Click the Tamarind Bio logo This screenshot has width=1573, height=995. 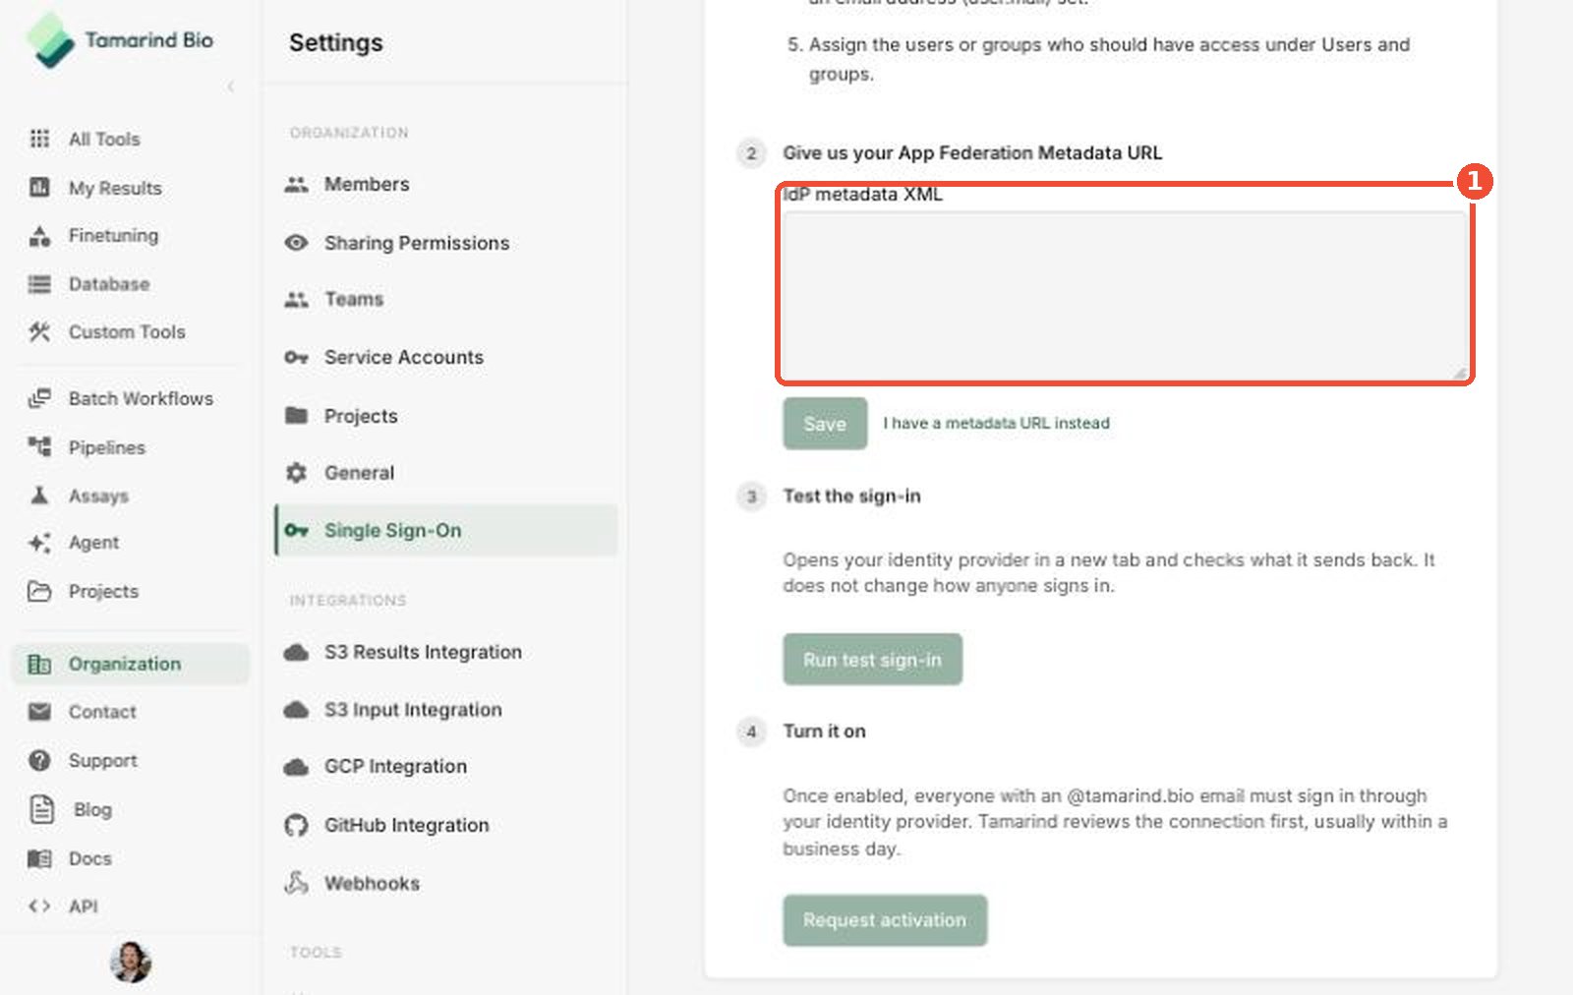119,40
